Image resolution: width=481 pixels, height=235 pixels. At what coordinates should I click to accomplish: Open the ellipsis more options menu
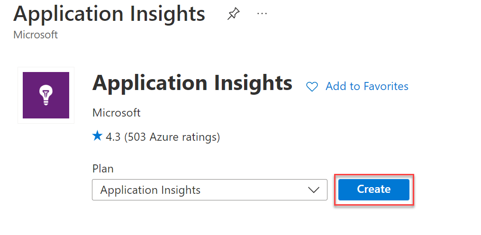click(x=262, y=14)
